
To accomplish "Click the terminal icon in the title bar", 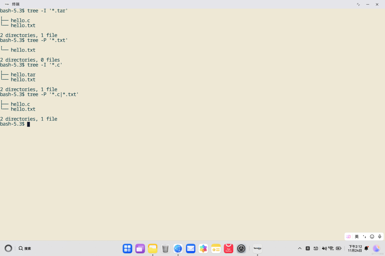I will coord(7,4).
